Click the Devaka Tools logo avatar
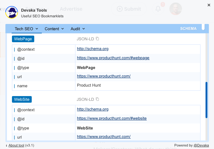The image size is (214, 149). [x=12, y=12]
